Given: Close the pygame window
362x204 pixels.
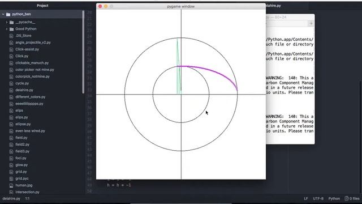Looking at the screenshot, I should pyautogui.click(x=100, y=6).
